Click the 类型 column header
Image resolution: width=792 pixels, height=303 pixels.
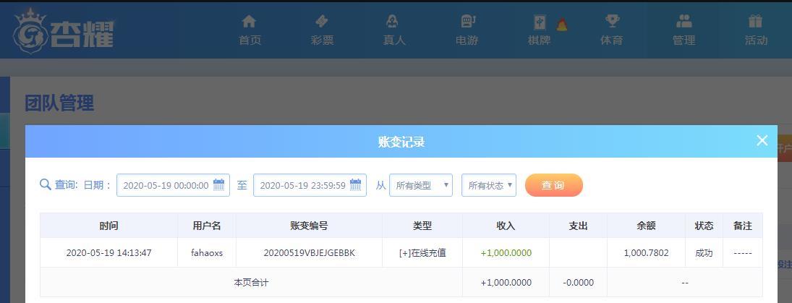[x=422, y=226]
